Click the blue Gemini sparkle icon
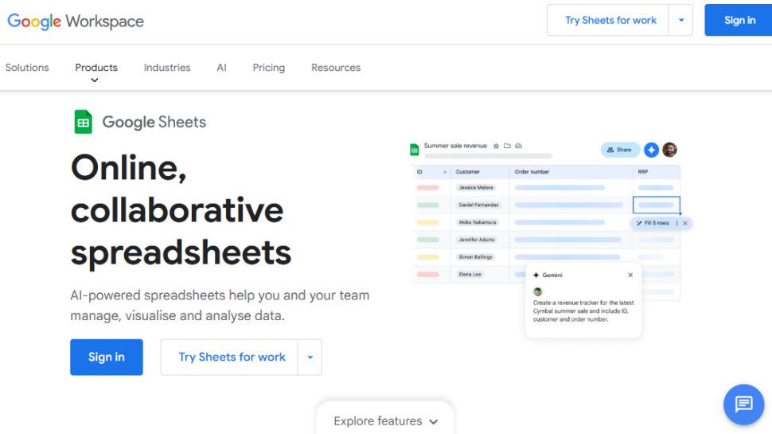 pos(651,150)
